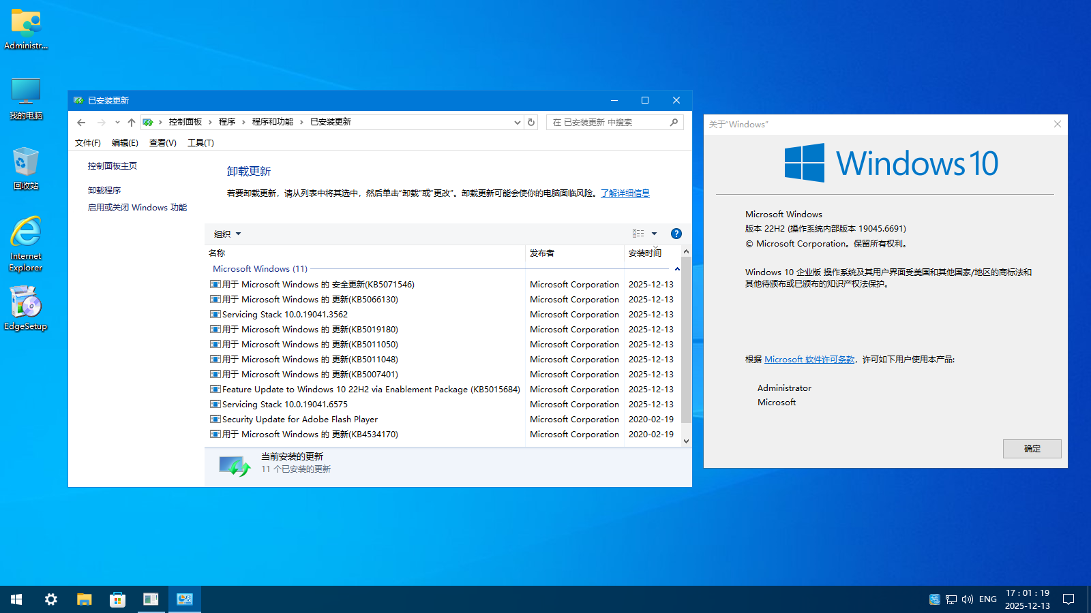1091x613 pixels.
Task: Select the update KB5019180 row
Action: [442, 330]
